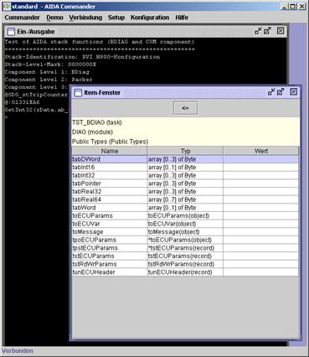309x357 pixels.
Task: Click type cell array [0..7] of Byte
Action: 185,199
